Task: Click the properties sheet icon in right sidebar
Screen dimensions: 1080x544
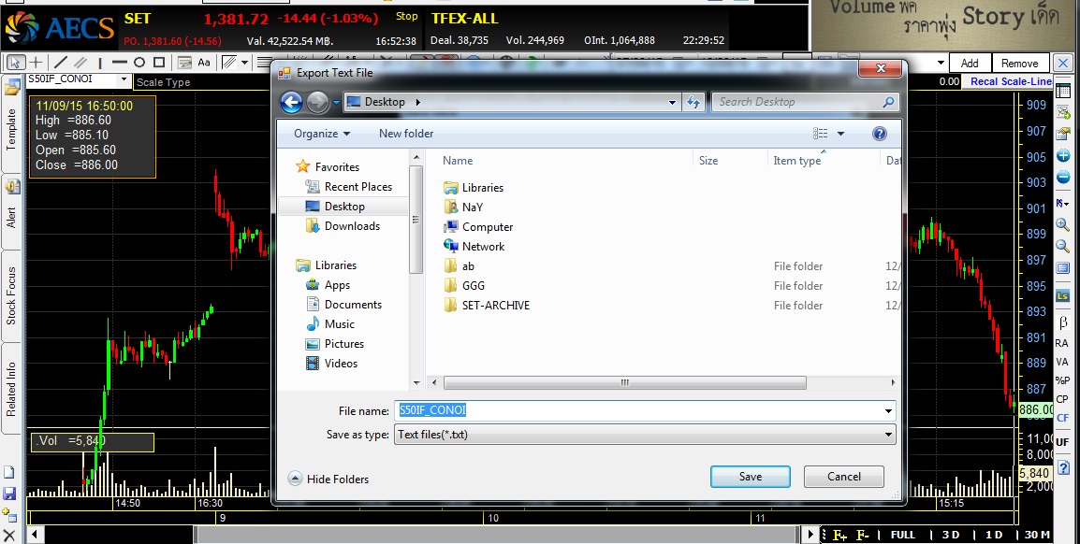Action: (1063, 133)
